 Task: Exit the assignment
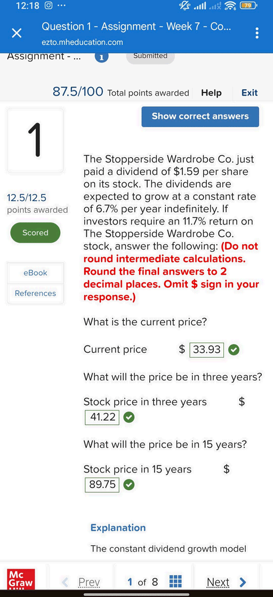250,93
